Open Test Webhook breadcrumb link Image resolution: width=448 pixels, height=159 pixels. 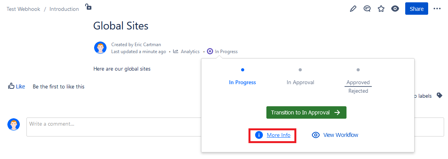pyautogui.click(x=23, y=9)
